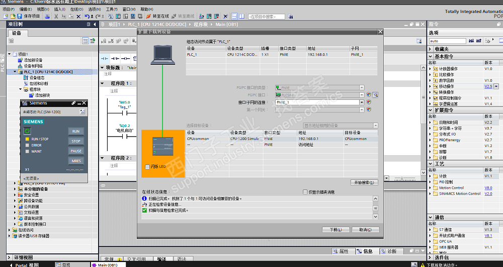Screen dimensions: 503x267
Task: Expand the 收藏夹 section
Action: pyautogui.click(x=431, y=49)
